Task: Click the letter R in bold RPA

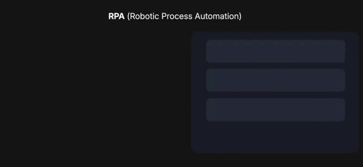Action: 111,17
